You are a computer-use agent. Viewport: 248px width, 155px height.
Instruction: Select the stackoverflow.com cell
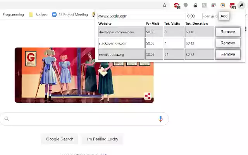point(121,43)
